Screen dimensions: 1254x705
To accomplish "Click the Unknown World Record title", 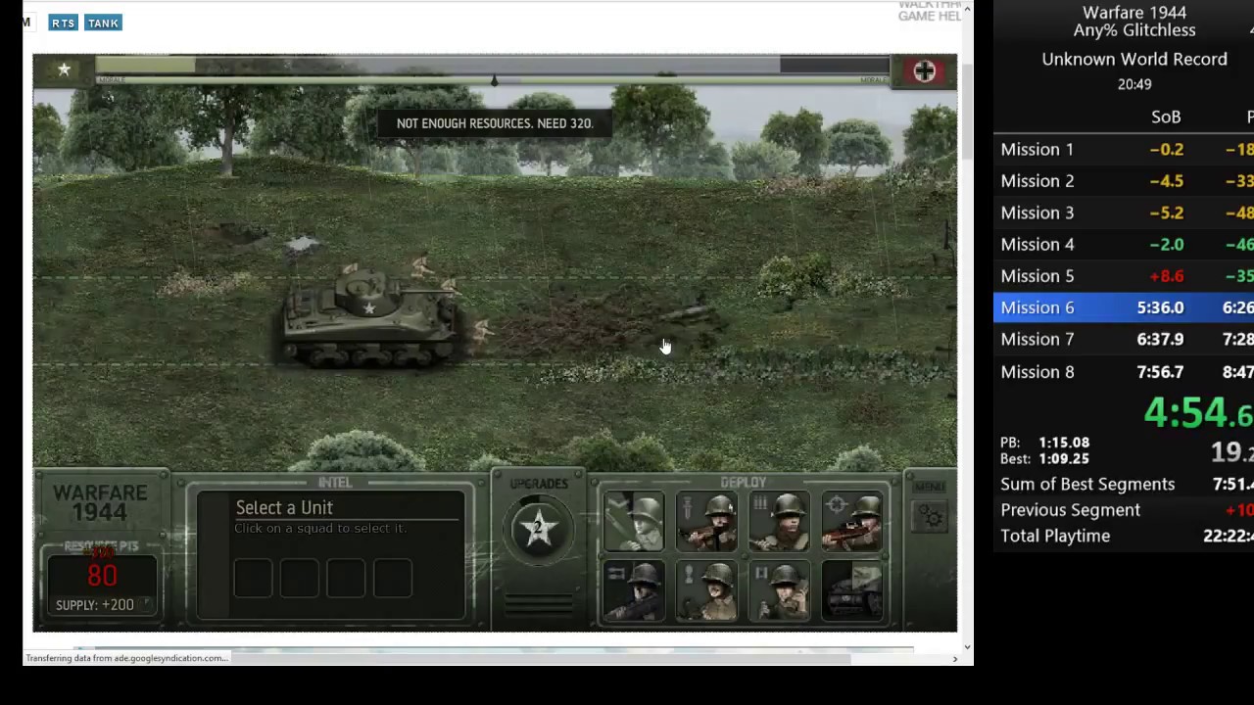I will click(1134, 59).
